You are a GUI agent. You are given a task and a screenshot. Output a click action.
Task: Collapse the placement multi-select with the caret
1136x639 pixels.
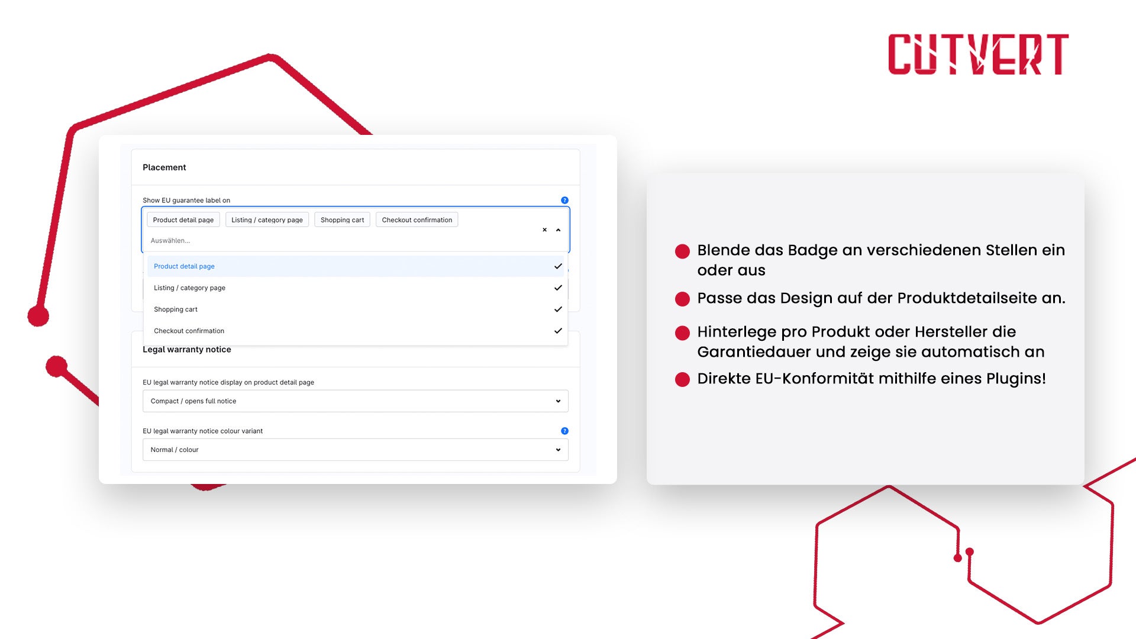click(558, 230)
